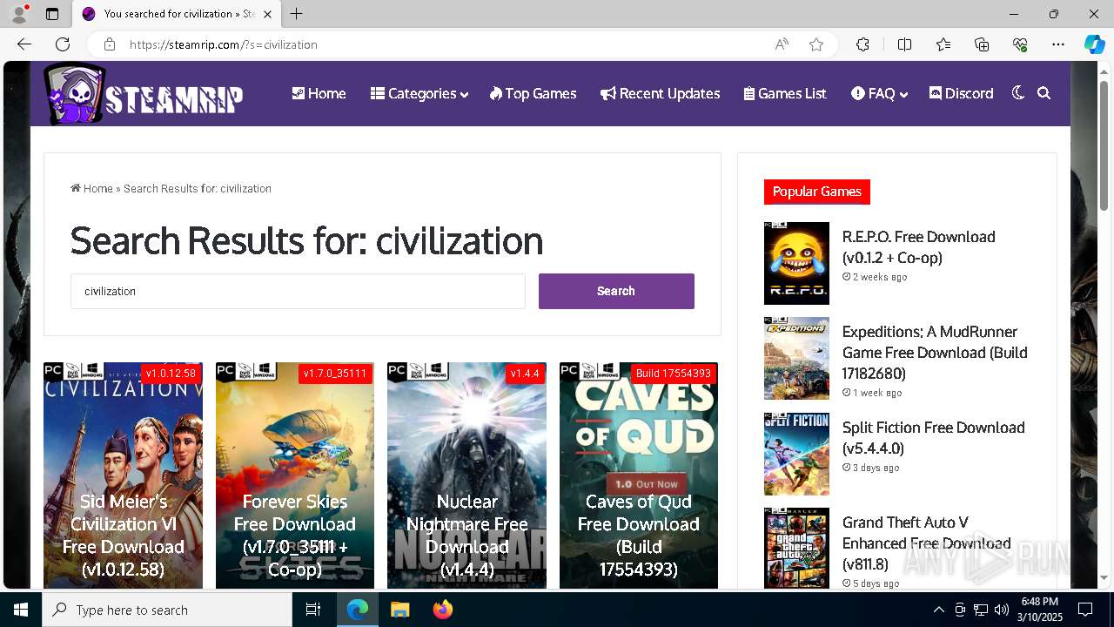Open the notifications center icon
The width and height of the screenshot is (1114, 627).
pyautogui.click(x=1085, y=610)
